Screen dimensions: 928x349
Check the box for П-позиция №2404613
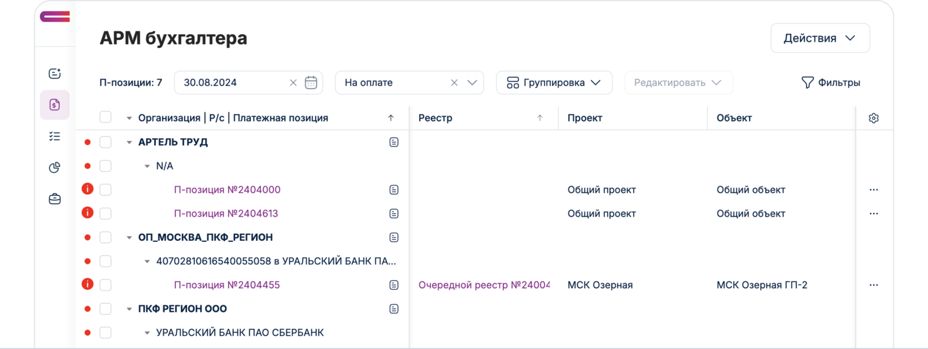tap(106, 214)
